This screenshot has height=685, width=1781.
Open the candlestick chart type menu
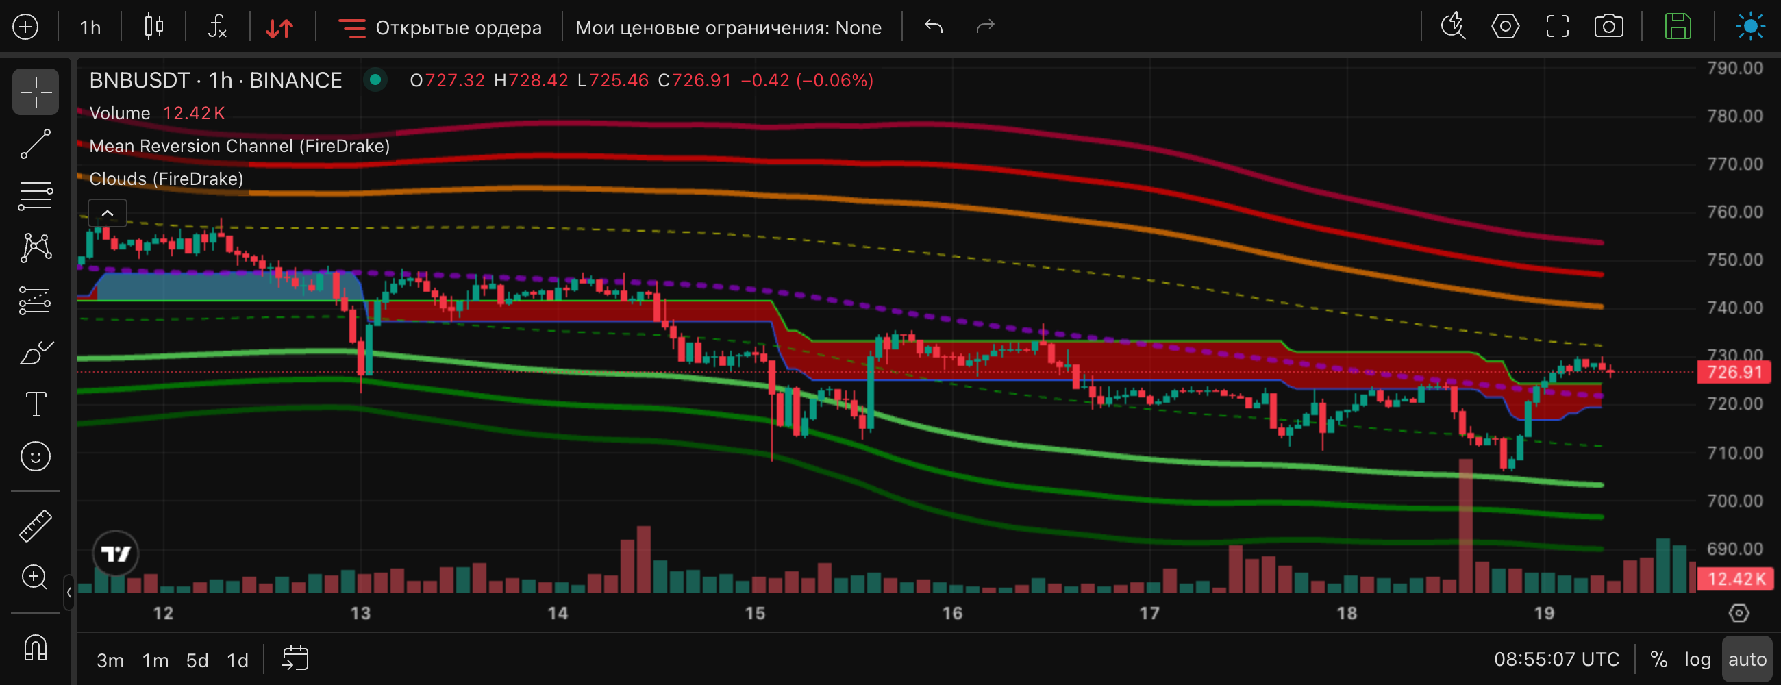153,27
